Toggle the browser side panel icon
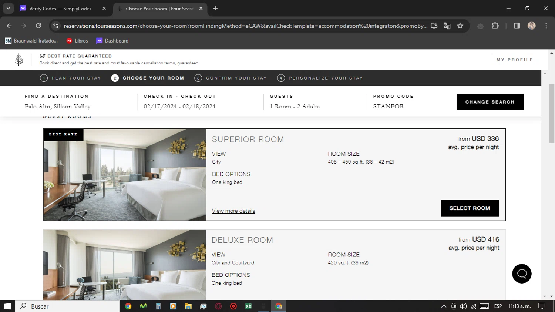This screenshot has width=555, height=312. coord(517,26)
